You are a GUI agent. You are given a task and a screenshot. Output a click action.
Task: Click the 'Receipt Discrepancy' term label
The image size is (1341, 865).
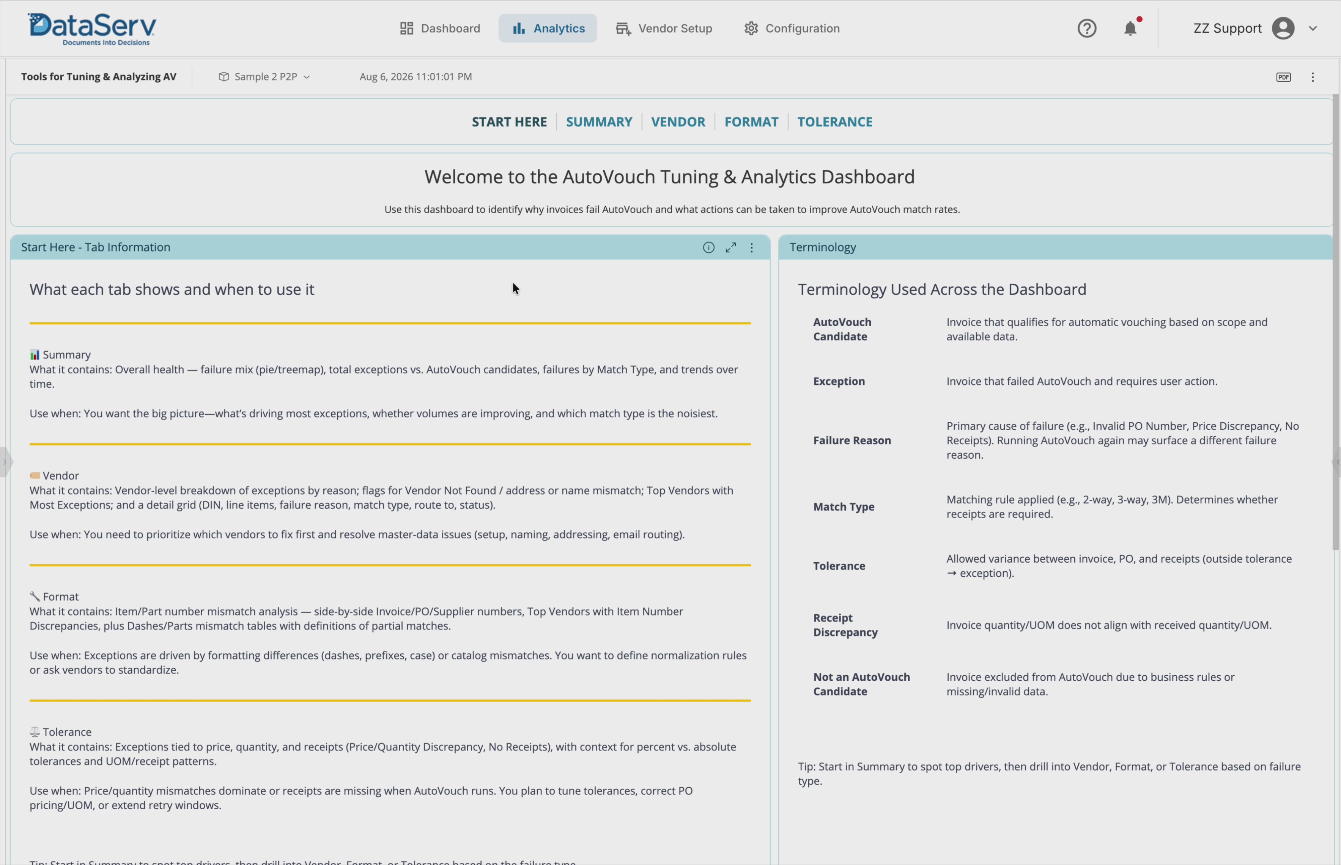coord(845,625)
